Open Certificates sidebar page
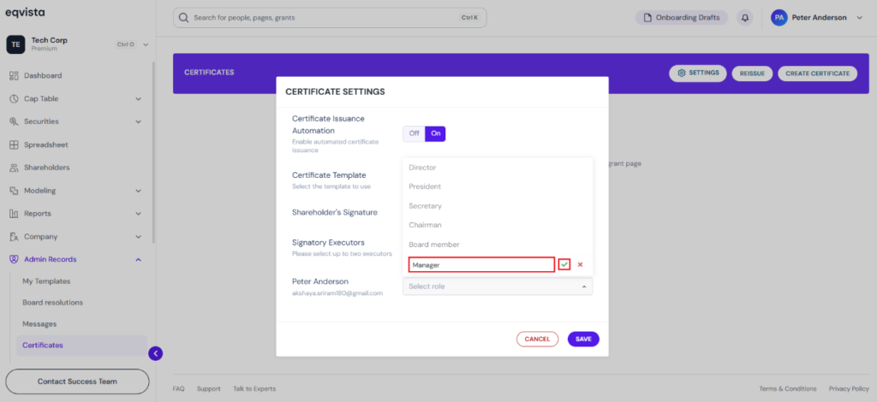The width and height of the screenshot is (877, 402). 81,346
